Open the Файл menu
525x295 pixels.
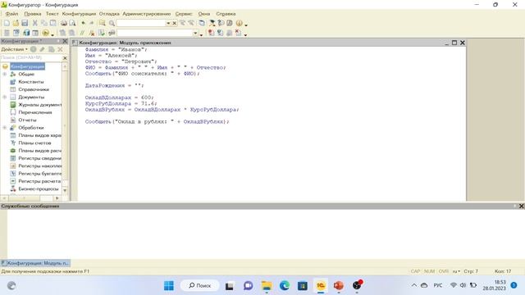pyautogui.click(x=11, y=14)
